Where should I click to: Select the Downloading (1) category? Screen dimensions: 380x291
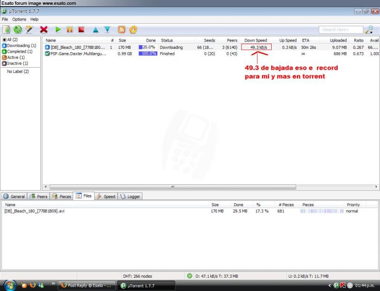click(19, 45)
